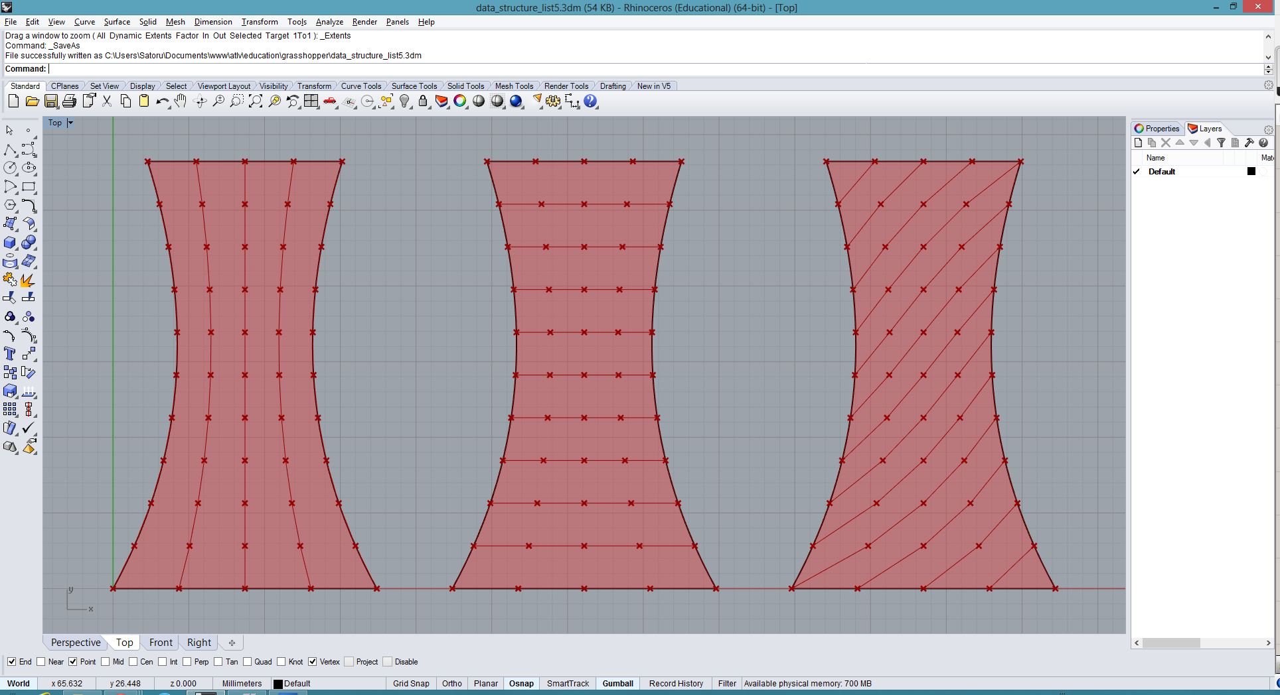
Task: Expand the command history scroll-down arrow
Action: coord(1268,57)
